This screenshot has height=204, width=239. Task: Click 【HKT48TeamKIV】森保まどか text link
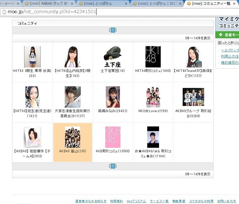193,73
